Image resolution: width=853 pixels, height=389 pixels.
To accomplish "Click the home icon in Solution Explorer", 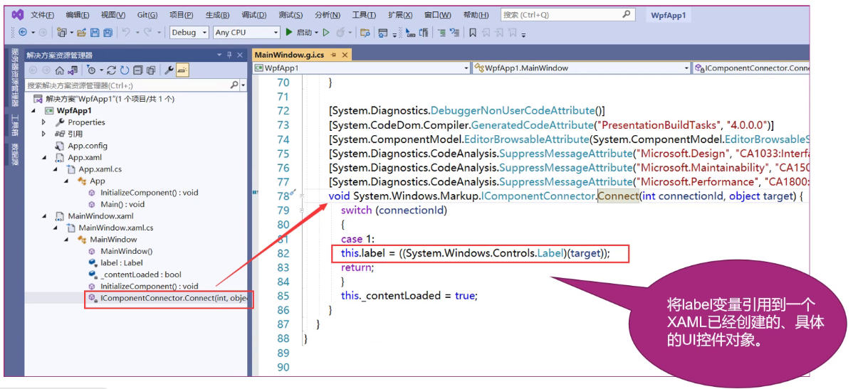I will click(60, 70).
